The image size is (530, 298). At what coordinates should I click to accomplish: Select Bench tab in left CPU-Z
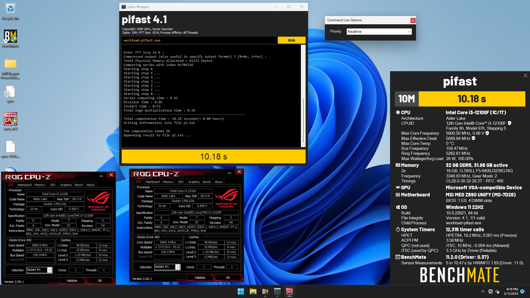[x=79, y=185]
